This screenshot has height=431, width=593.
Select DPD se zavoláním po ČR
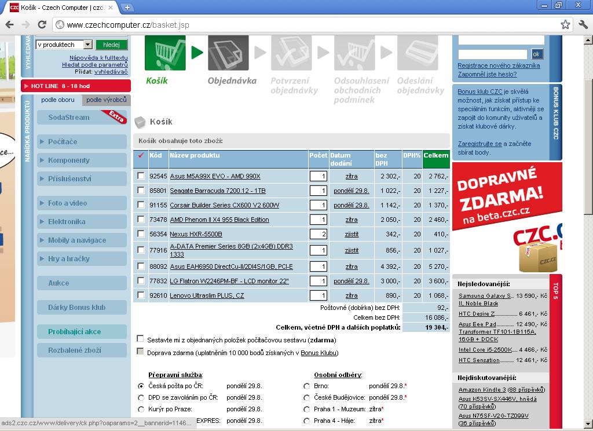141,398
